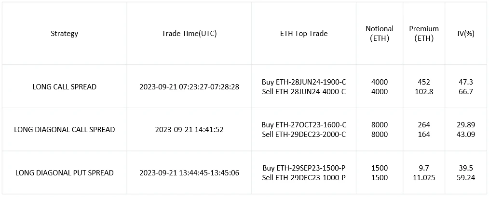Select the Sell ETH-28JUN24-4000-C trade text
Viewport: 489px width, 197px height.
tap(304, 92)
